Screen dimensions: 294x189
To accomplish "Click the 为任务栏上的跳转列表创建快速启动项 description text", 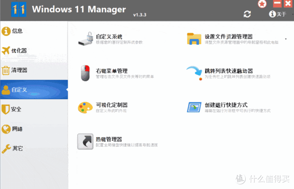I will (x=237, y=77).
